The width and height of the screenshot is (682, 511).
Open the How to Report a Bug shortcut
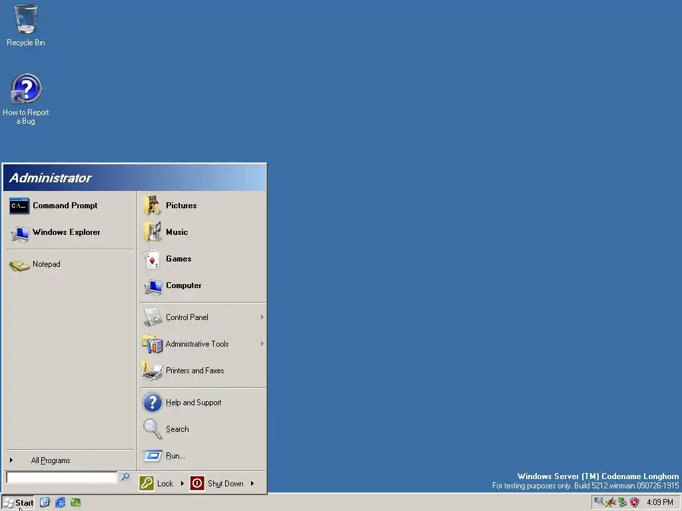[26, 99]
